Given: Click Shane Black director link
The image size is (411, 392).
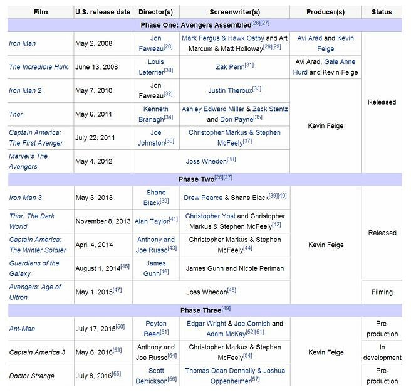Looking at the screenshot, I should pos(153,198).
